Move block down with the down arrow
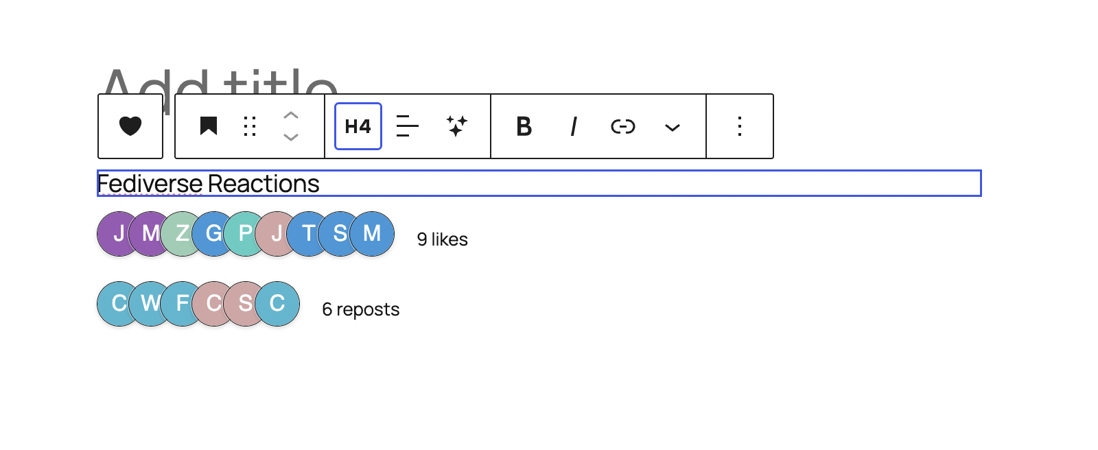Screen dimensions: 1098x450 click(291, 137)
